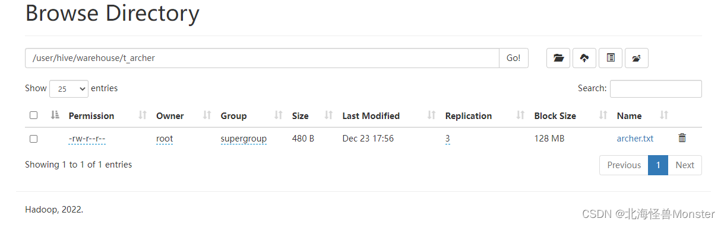The height and width of the screenshot is (225, 724).
Task: Open the archer.txt file link
Action: [635, 139]
